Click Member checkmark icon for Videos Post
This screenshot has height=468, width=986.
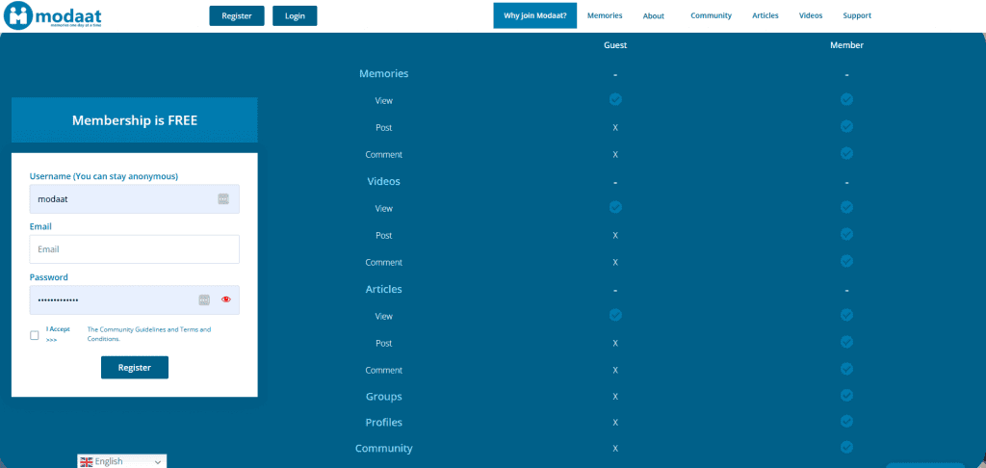point(846,234)
